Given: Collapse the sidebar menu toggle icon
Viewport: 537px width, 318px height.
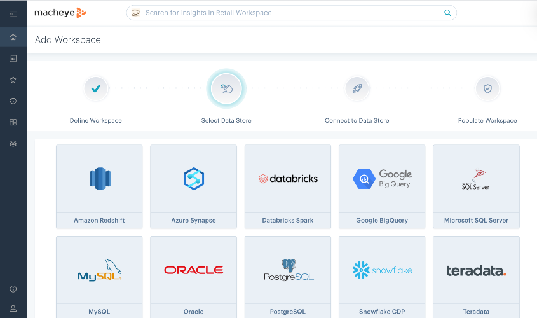Looking at the screenshot, I should point(13,14).
